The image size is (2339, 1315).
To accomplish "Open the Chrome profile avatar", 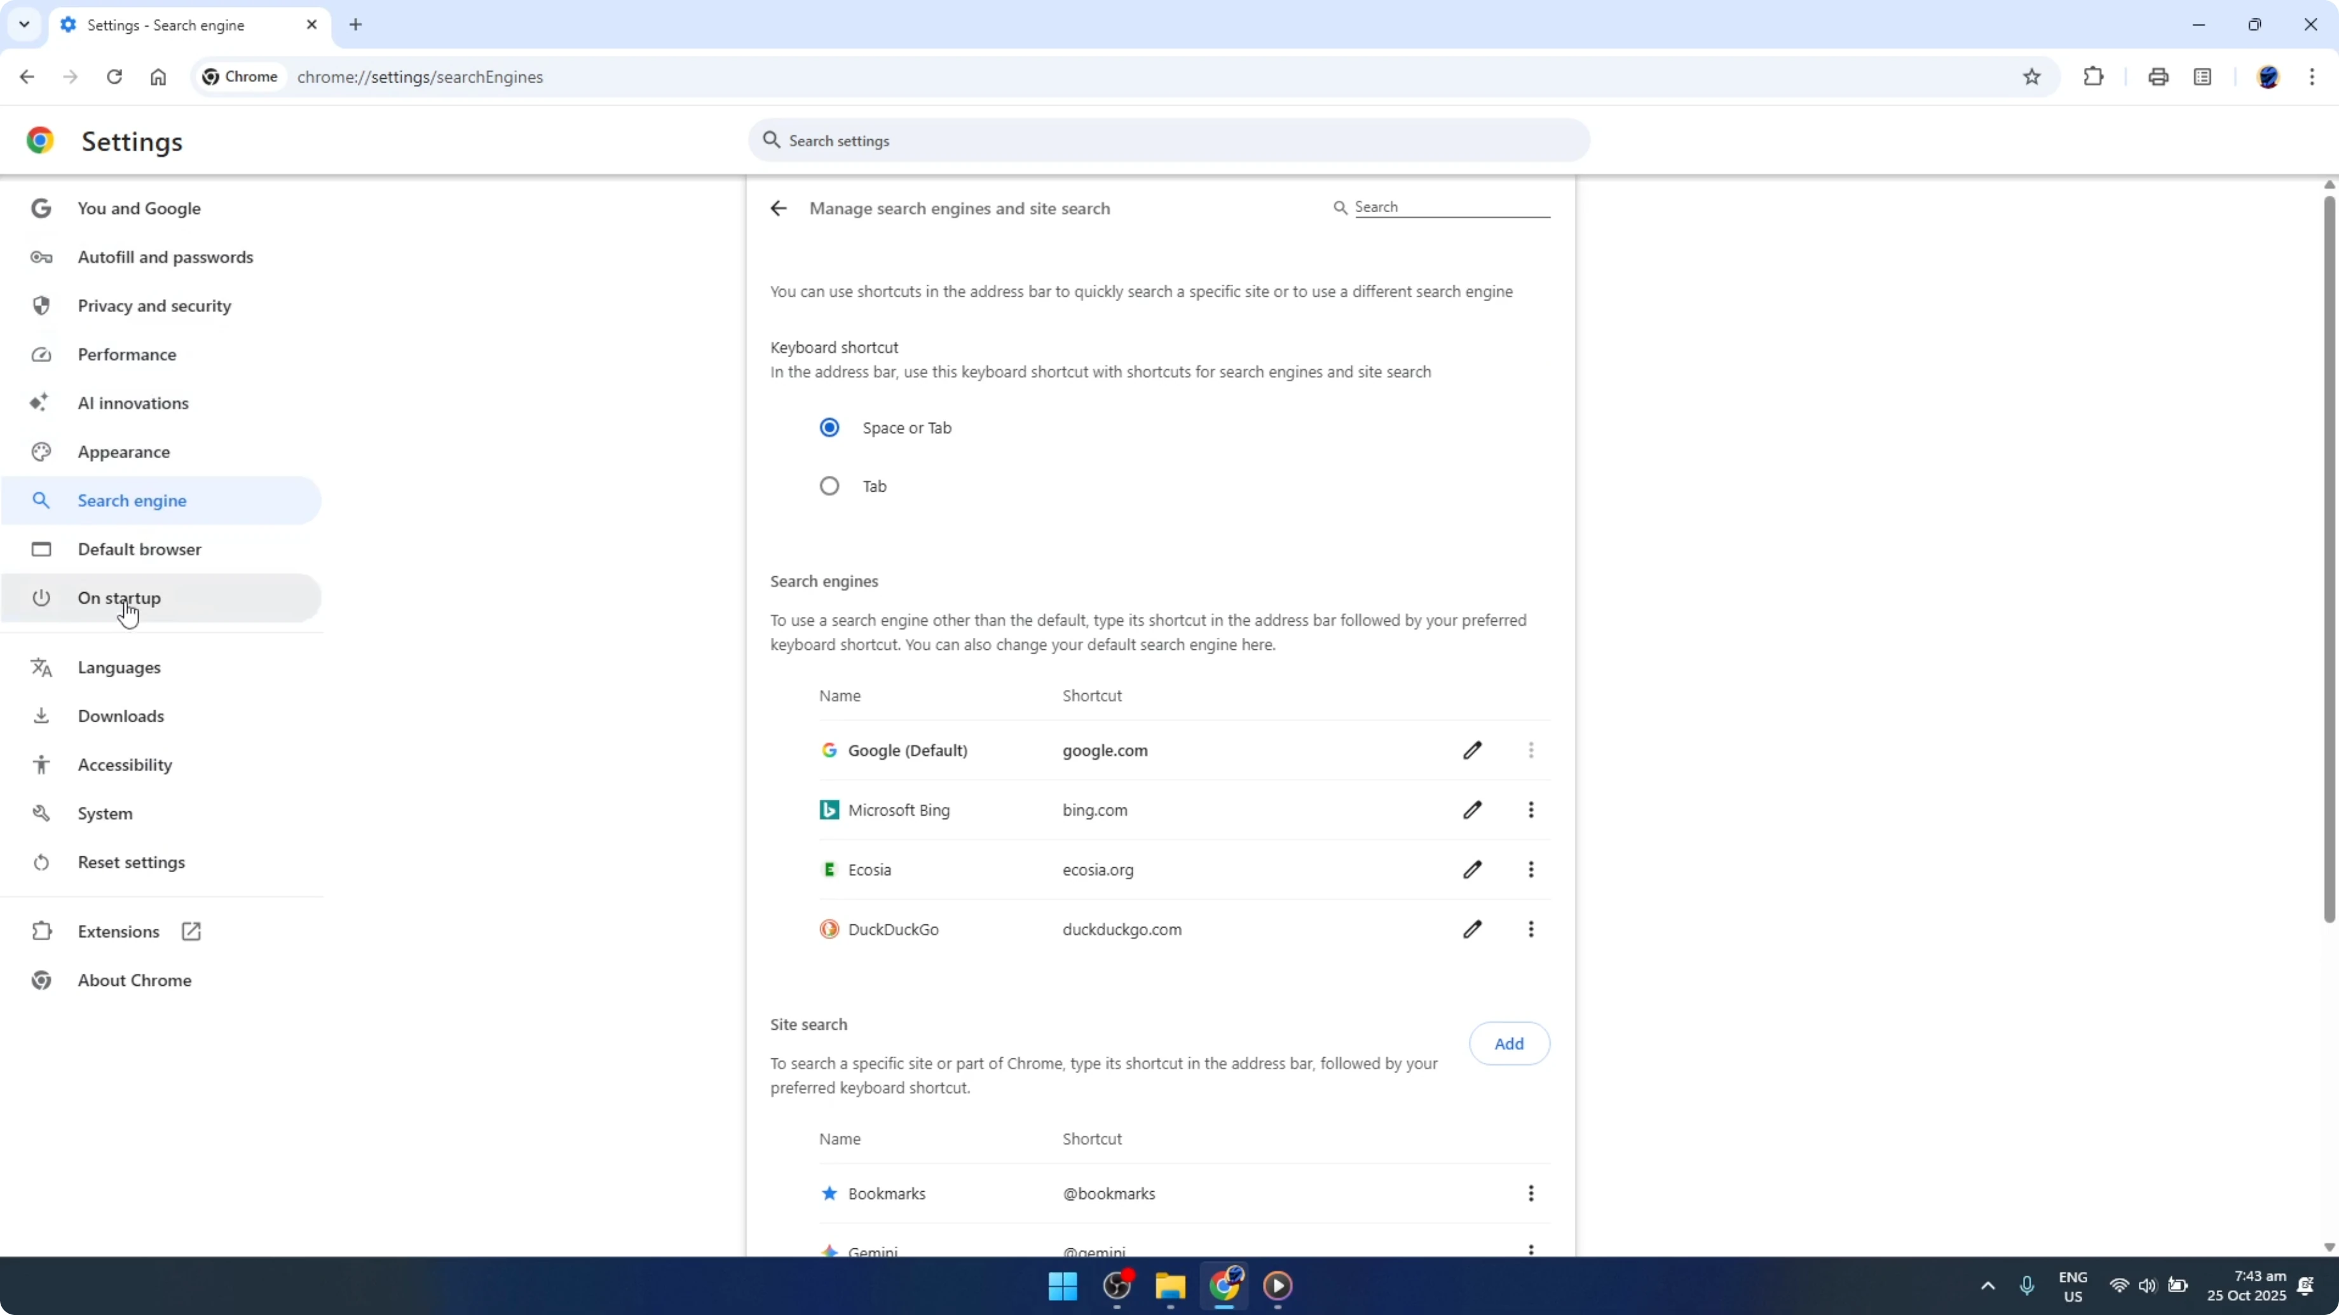I will pyautogui.click(x=2268, y=77).
